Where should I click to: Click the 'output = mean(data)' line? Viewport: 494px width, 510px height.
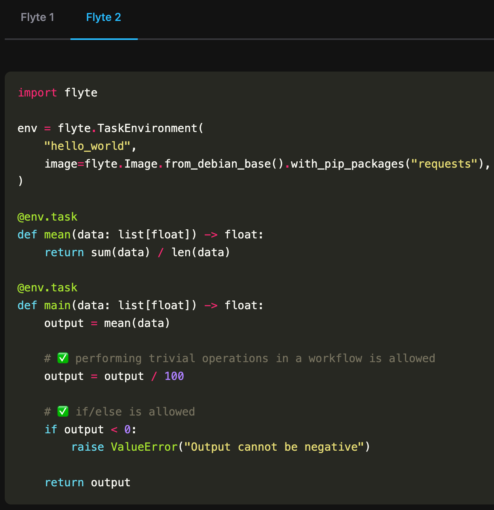107,323
